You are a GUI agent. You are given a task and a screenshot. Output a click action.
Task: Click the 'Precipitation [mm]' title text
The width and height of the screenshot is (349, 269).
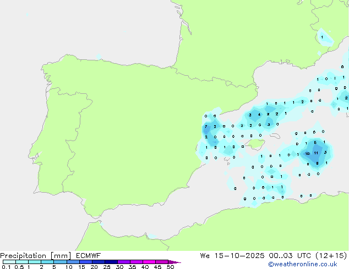(x=36, y=256)
